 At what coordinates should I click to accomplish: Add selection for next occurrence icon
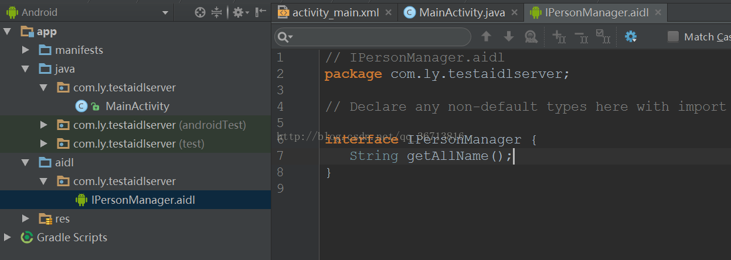tap(559, 37)
